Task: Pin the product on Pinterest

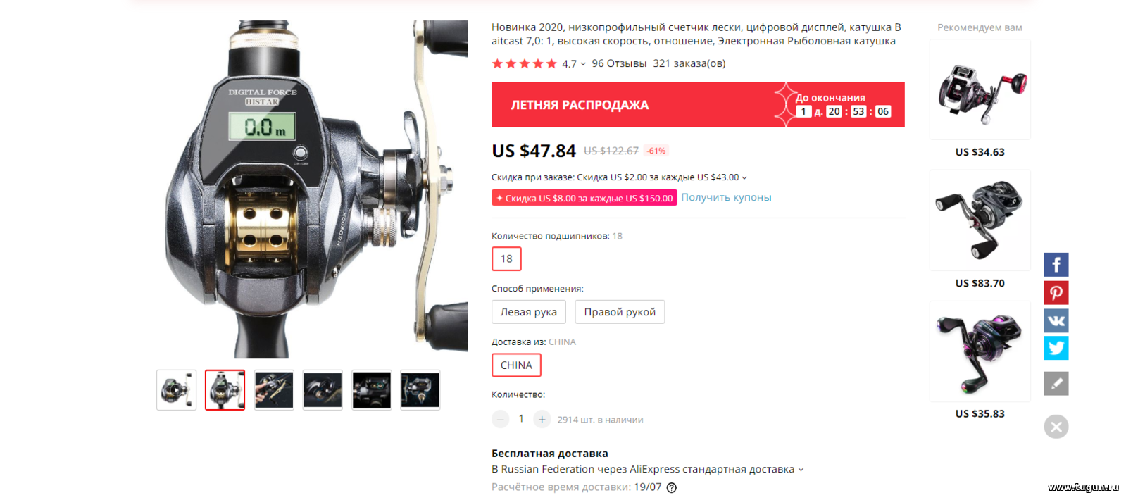Action: click(1056, 292)
